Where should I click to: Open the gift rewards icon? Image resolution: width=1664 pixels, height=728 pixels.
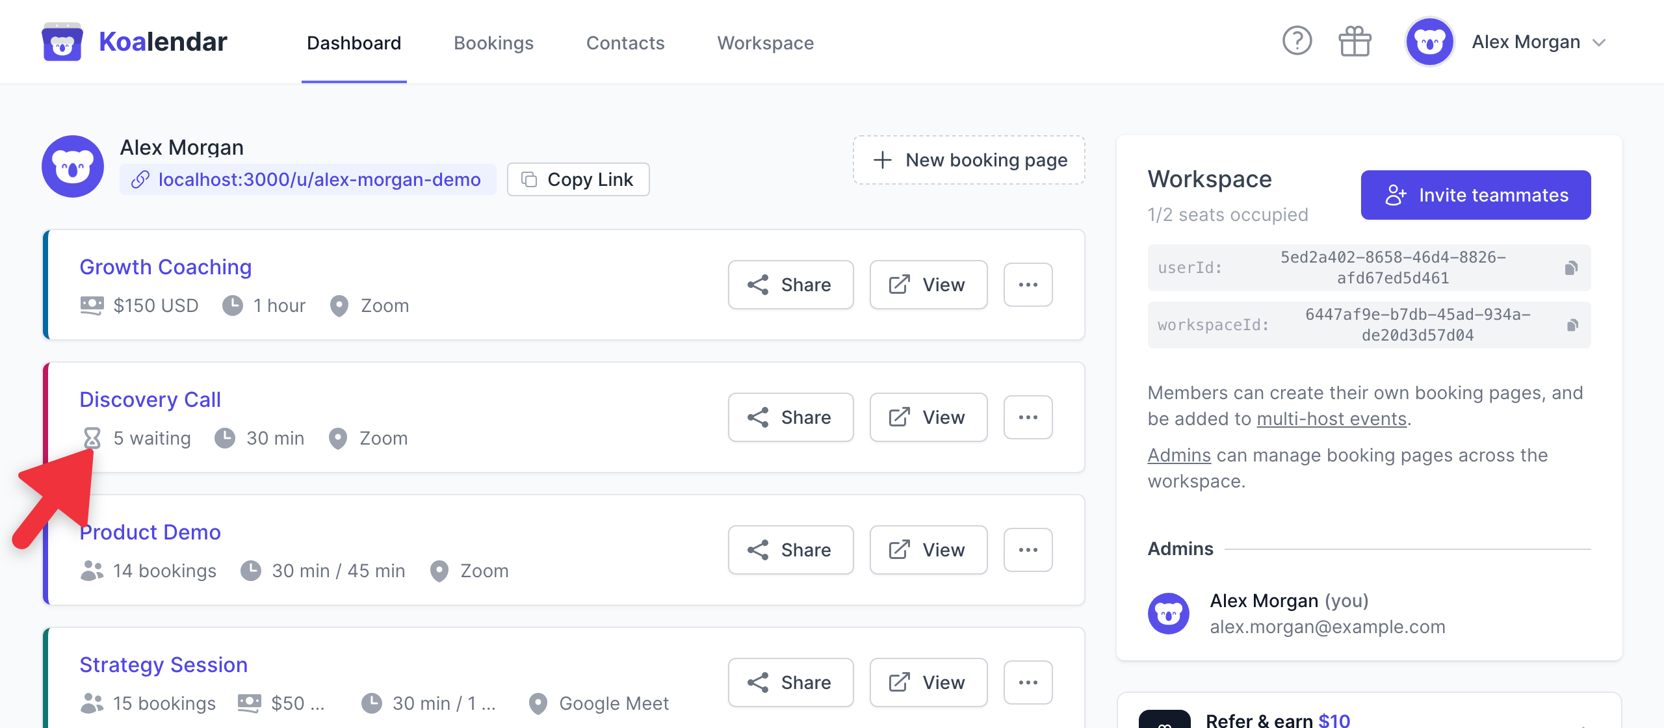click(x=1355, y=42)
